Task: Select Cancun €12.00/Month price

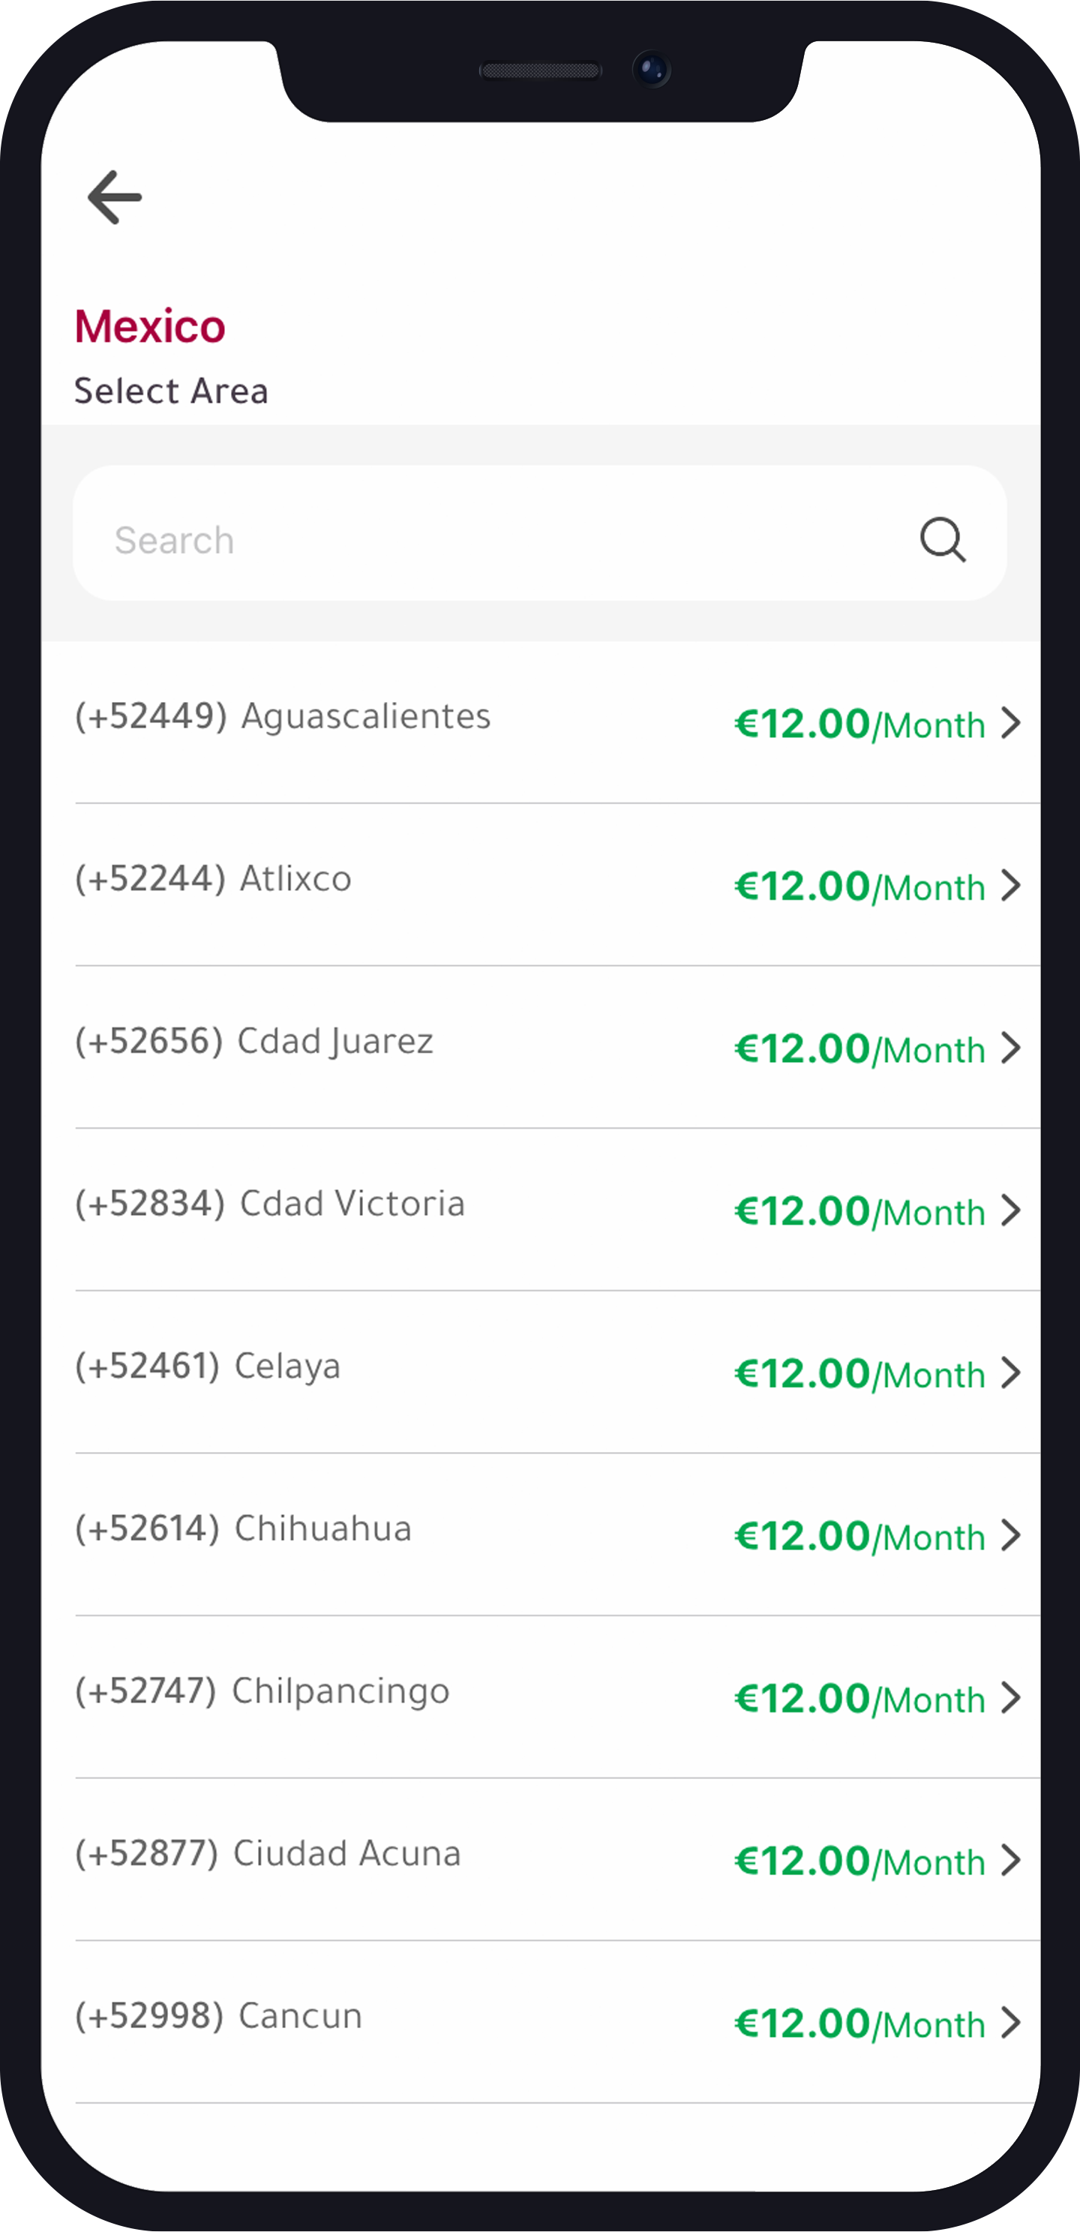Action: [x=859, y=2024]
